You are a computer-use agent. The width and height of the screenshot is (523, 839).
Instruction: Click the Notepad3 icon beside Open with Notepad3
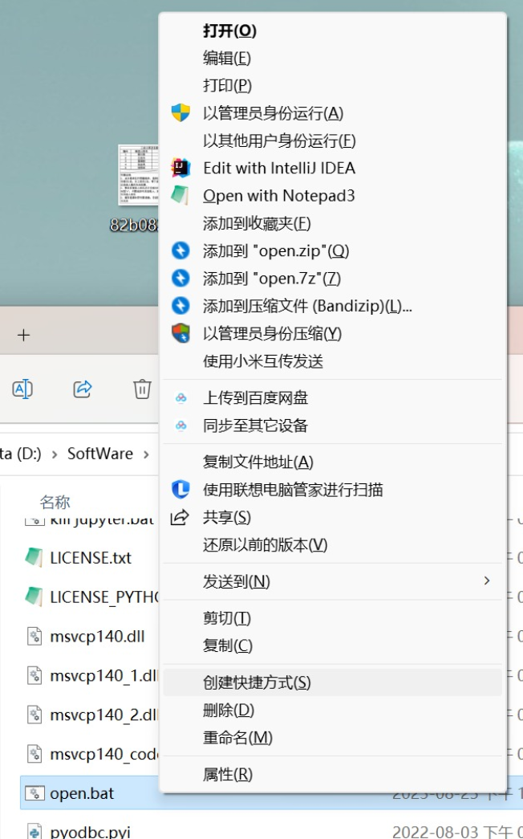[x=181, y=195]
